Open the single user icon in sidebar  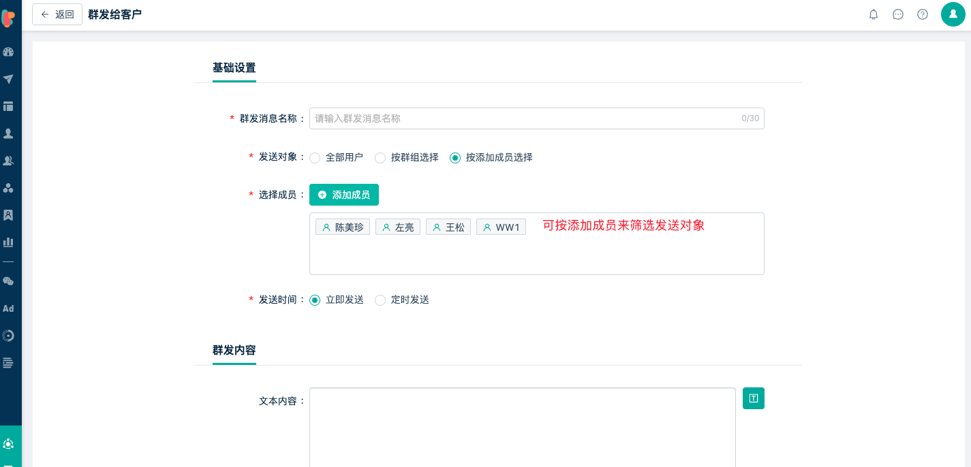point(8,133)
